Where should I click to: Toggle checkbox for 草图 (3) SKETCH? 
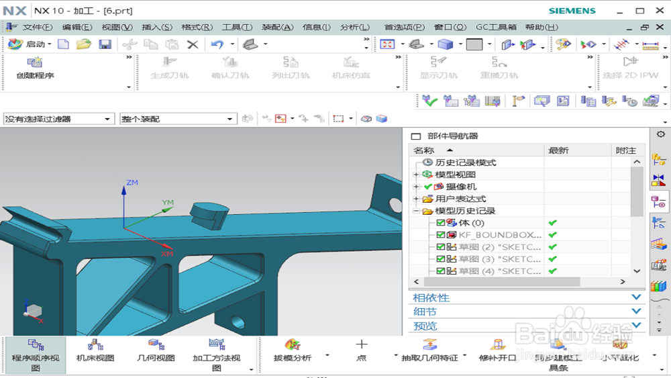click(x=440, y=258)
